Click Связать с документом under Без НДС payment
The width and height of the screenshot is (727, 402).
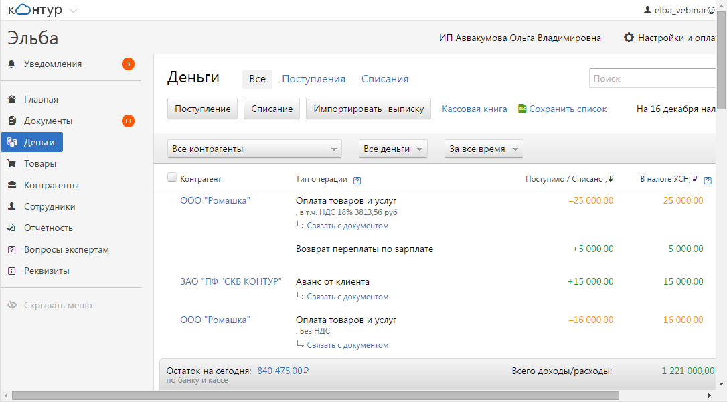tap(347, 345)
